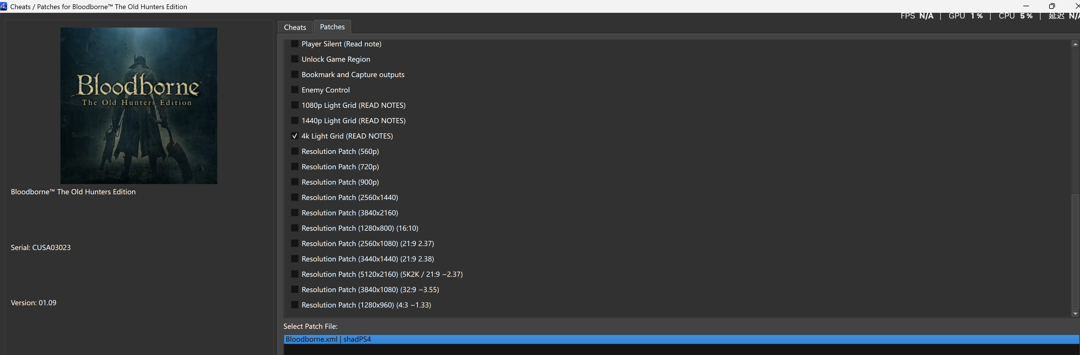Check the Enemy Control patch
Screen dimensions: 1080x355
pos(295,90)
